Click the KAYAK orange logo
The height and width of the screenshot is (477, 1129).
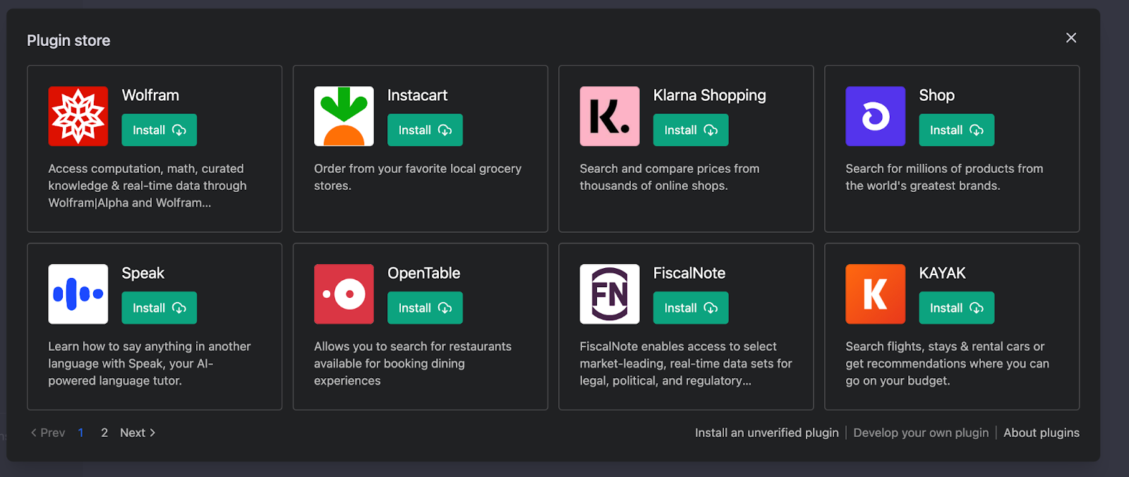tap(876, 294)
